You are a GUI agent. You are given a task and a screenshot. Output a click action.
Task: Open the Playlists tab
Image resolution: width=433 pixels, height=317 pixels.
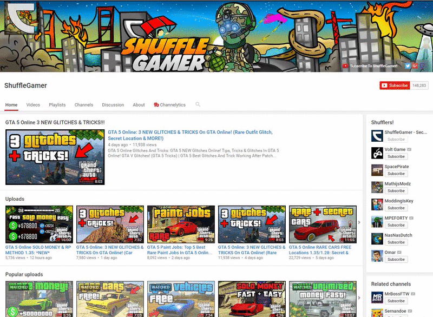[x=57, y=105]
